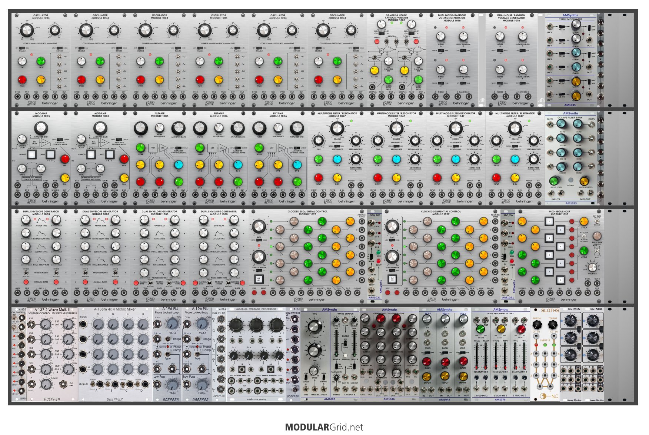
Task: Click input jack 1 on A-138m Matrix Mixer
Action: click(84, 325)
